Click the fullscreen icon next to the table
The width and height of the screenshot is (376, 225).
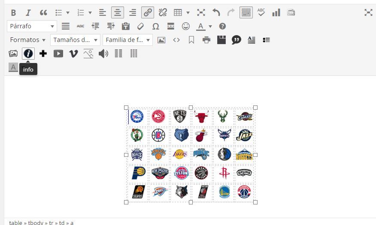point(201,12)
